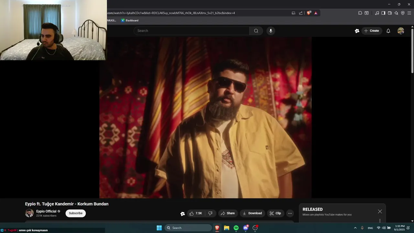Switch the ENG input language indicator
This screenshot has width=414, height=233.
tap(370, 228)
